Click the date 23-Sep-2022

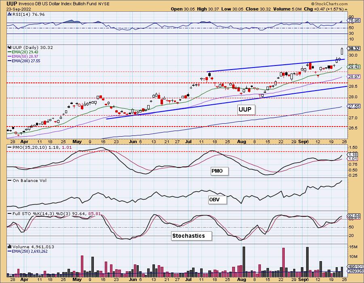pyautogui.click(x=18, y=9)
